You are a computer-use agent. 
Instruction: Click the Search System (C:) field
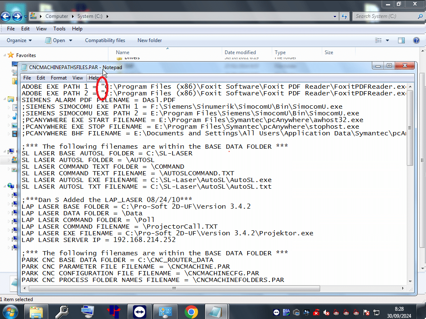(x=383, y=16)
